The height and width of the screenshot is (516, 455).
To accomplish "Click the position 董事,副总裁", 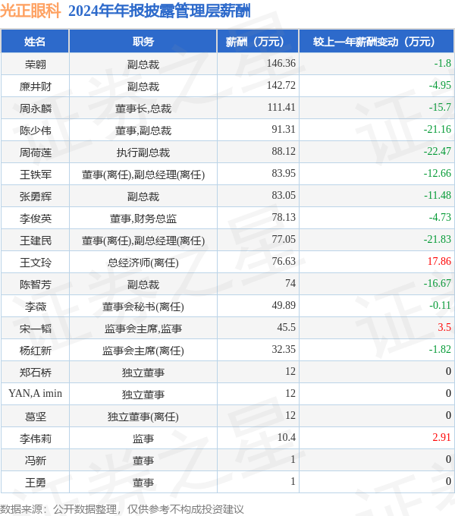I will pyautogui.click(x=143, y=131).
